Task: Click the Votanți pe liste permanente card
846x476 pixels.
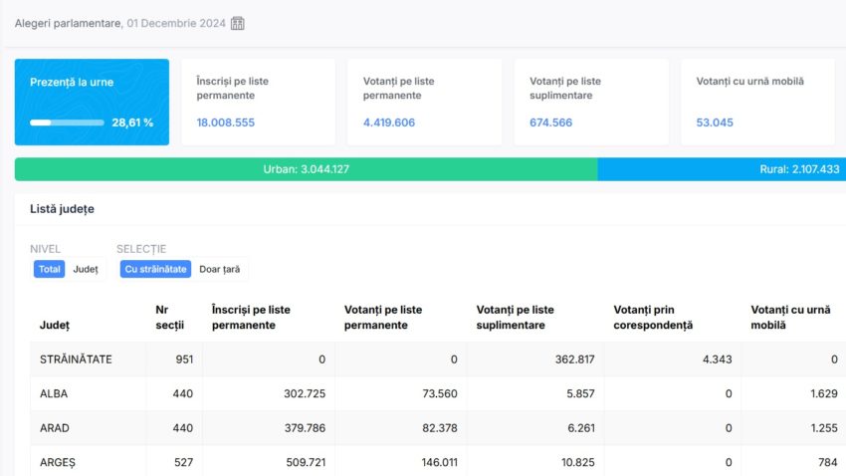Action: tap(425, 102)
